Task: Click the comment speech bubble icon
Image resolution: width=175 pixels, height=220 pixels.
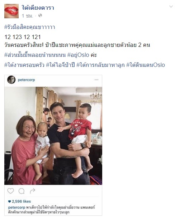Action: (x=22, y=191)
